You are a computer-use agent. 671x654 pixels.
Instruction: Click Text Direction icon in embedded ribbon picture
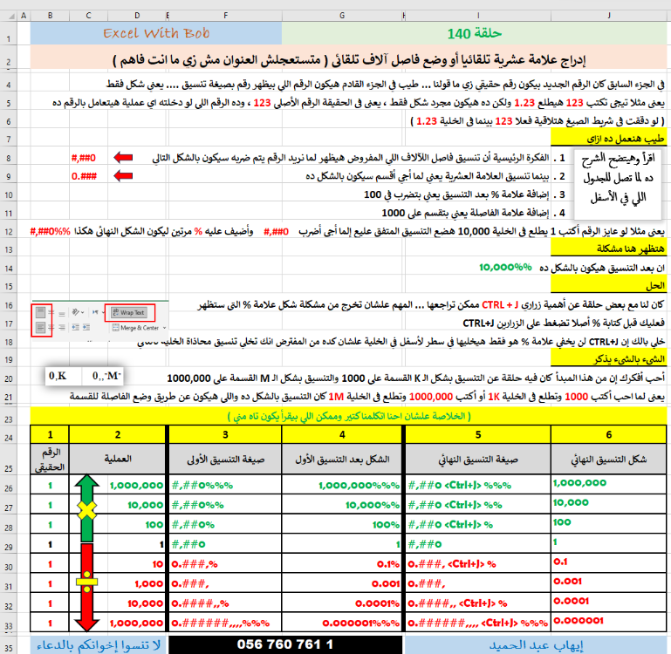[x=95, y=312]
